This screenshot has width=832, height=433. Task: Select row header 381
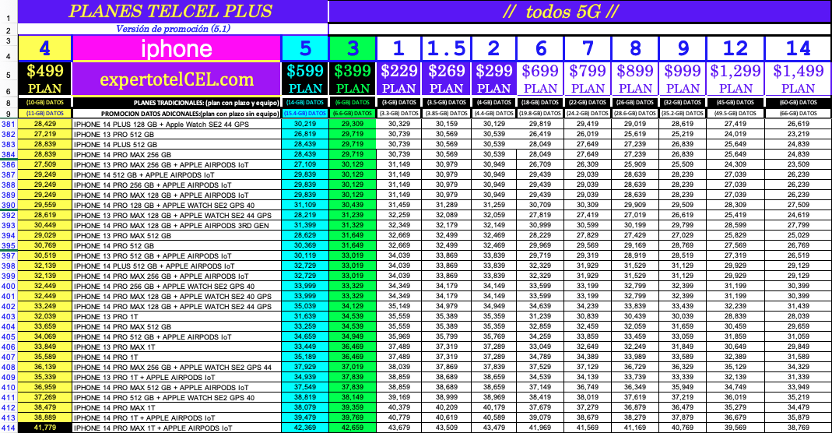tap(9, 124)
